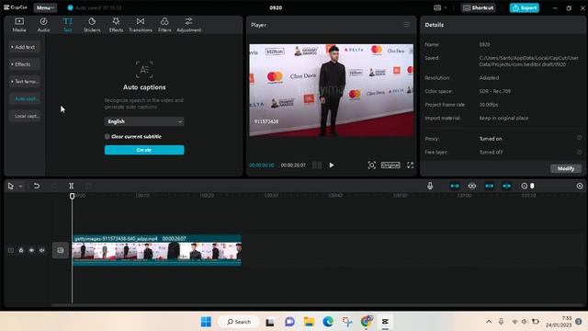
Task: Enter fullscreen preview
Action: [411, 165]
